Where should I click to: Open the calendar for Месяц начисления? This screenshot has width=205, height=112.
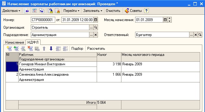[165, 20]
